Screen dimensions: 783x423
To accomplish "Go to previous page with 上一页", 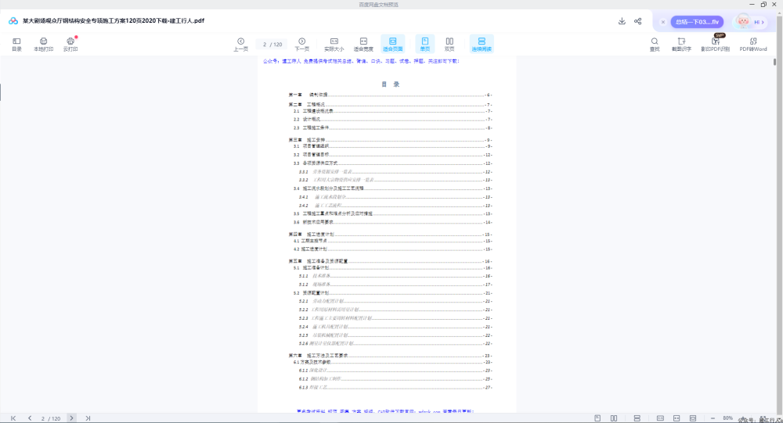I will coord(240,44).
